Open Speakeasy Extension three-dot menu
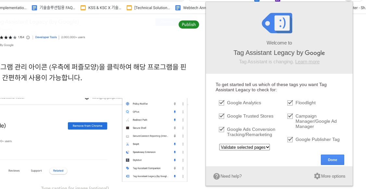Screen dimensions: 366x189 (183, 152)
